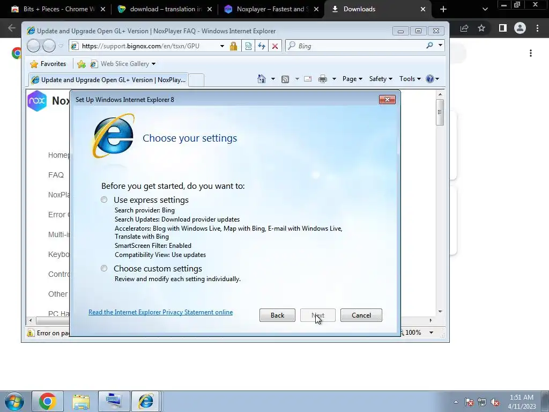Image resolution: width=549 pixels, height=412 pixels.
Task: Click the IE vertical scrollbar thumb
Action: (x=440, y=112)
